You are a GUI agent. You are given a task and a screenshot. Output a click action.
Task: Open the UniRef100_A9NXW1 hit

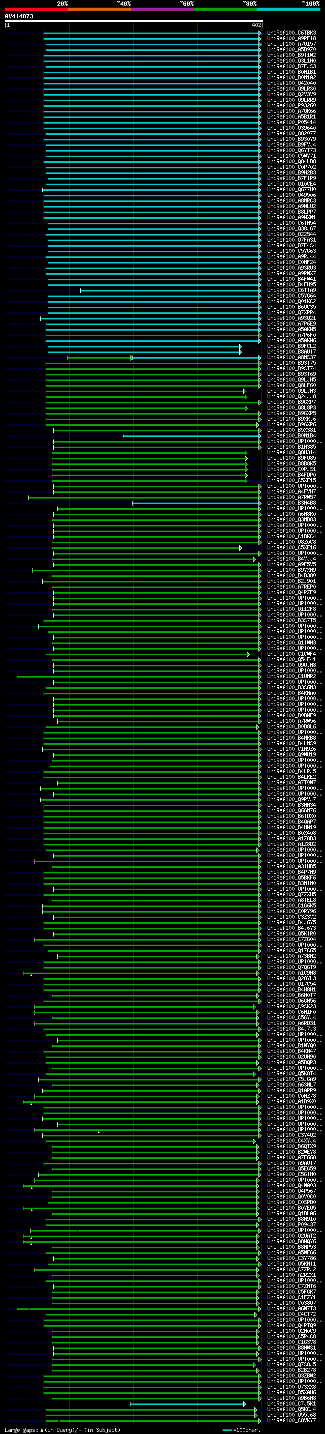coord(291,218)
